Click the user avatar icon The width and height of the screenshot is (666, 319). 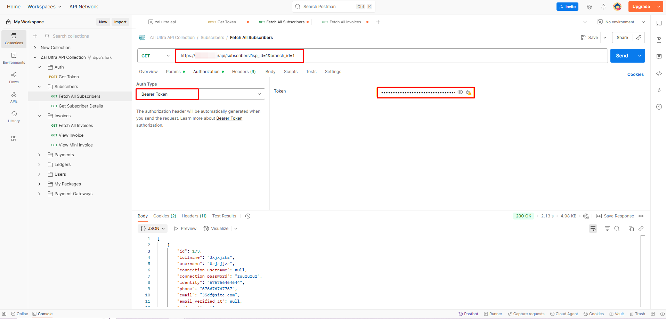[617, 7]
